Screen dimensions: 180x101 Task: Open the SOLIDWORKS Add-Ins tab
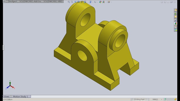30,1
